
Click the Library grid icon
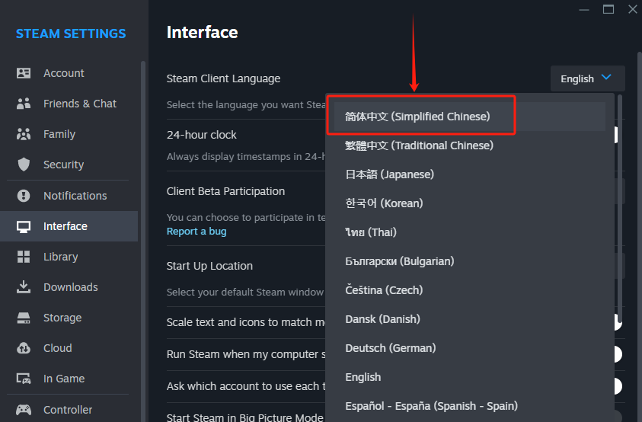click(x=24, y=257)
